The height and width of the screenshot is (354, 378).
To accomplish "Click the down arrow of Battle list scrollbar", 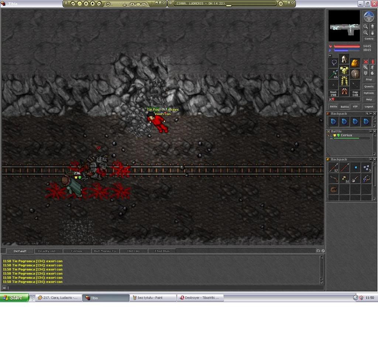I will (374, 154).
